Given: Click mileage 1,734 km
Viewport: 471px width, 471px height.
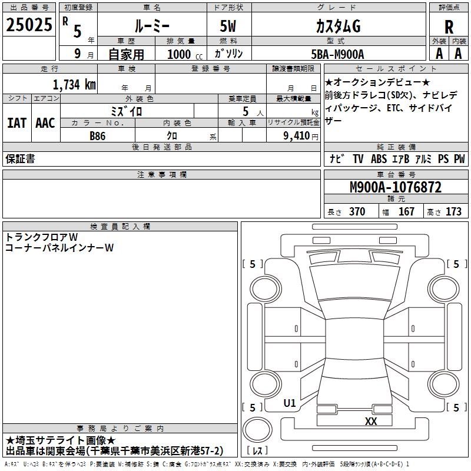Looking at the screenshot, I should 74,85.
